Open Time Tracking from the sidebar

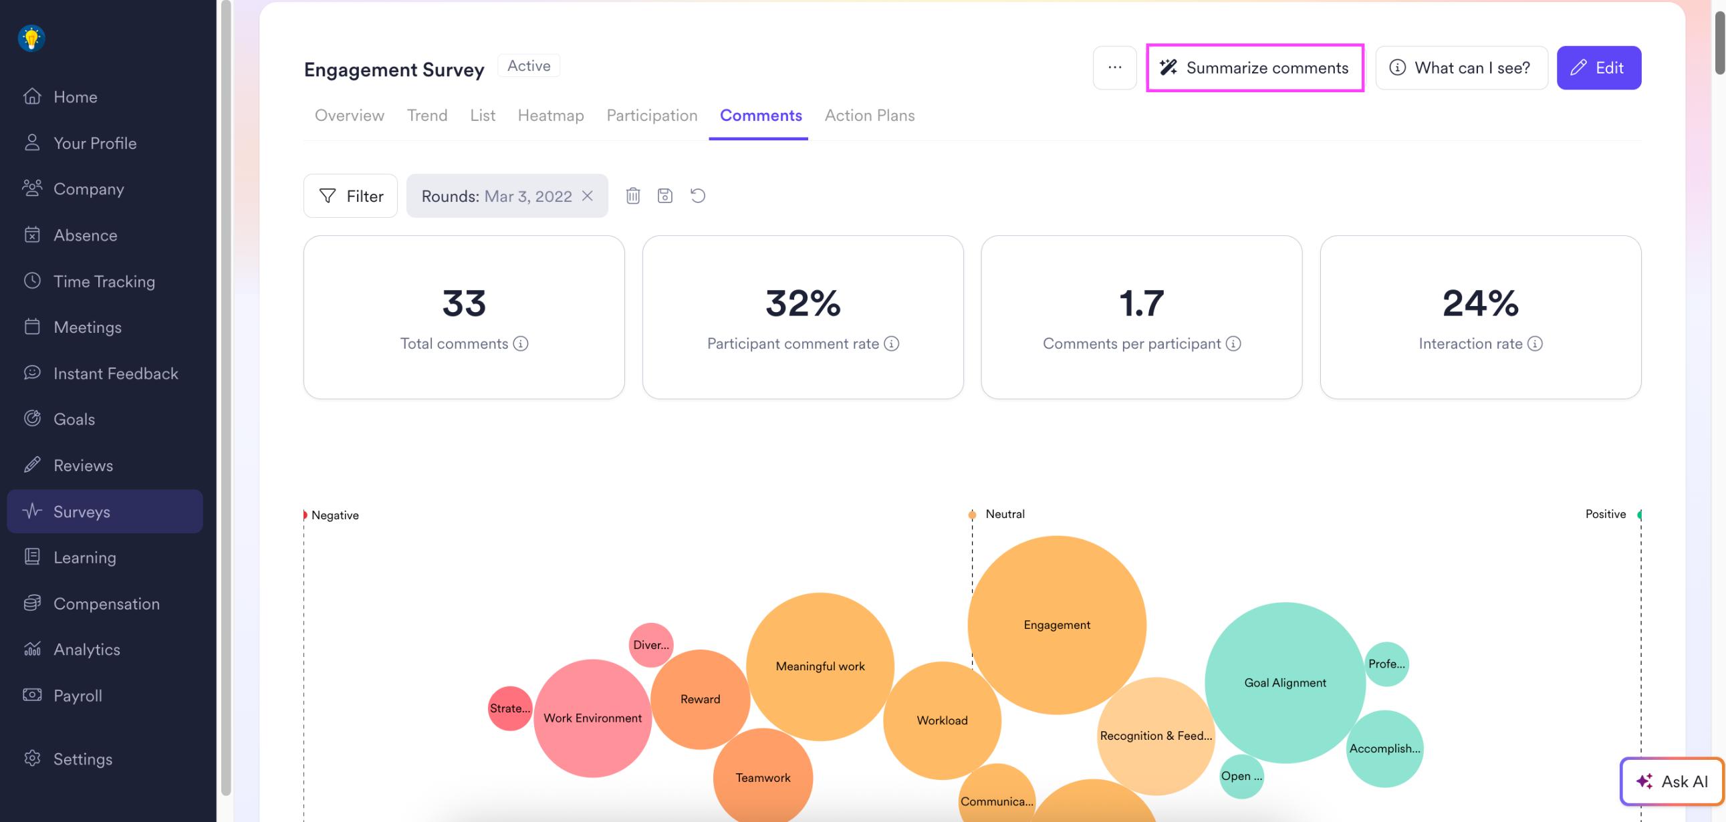pyautogui.click(x=104, y=281)
